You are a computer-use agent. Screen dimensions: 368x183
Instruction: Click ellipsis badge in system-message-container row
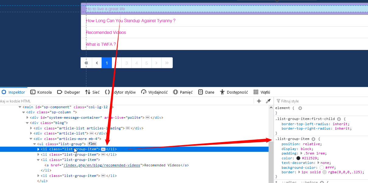pos(148,118)
